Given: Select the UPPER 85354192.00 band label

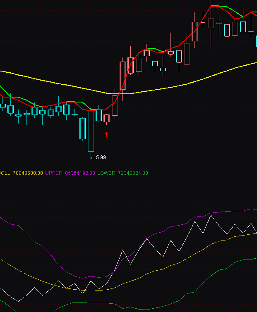Looking at the screenshot, I should click(x=70, y=173).
